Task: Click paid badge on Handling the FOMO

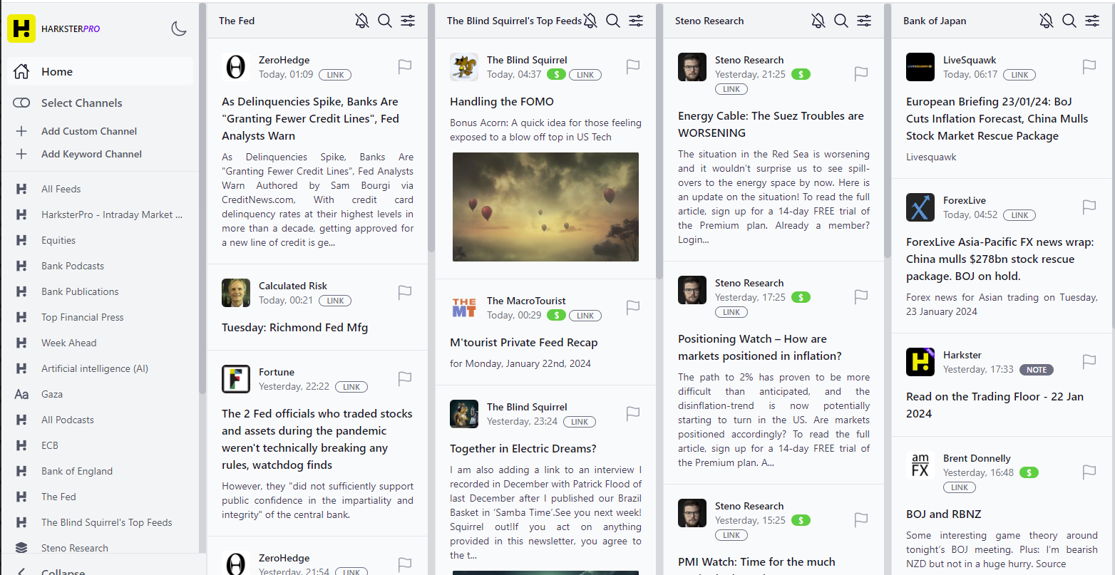Action: (x=557, y=74)
